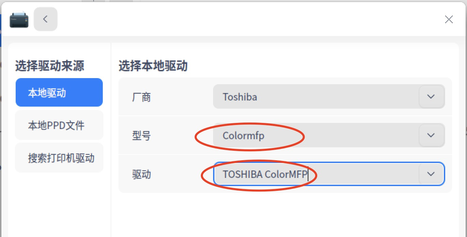Close the driver selection window
Image resolution: width=467 pixels, height=237 pixels.
pos(449,19)
